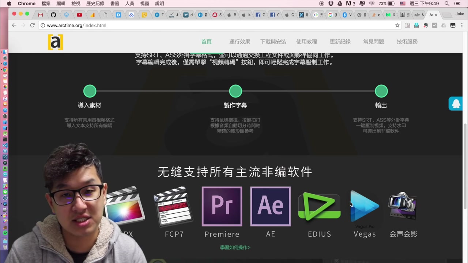Click the Vegas Pro icon
The height and width of the screenshot is (263, 468).
[364, 205]
